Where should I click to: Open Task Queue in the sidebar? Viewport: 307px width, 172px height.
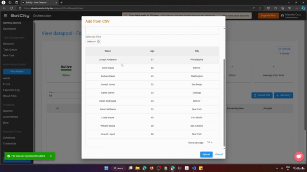click(x=10, y=50)
